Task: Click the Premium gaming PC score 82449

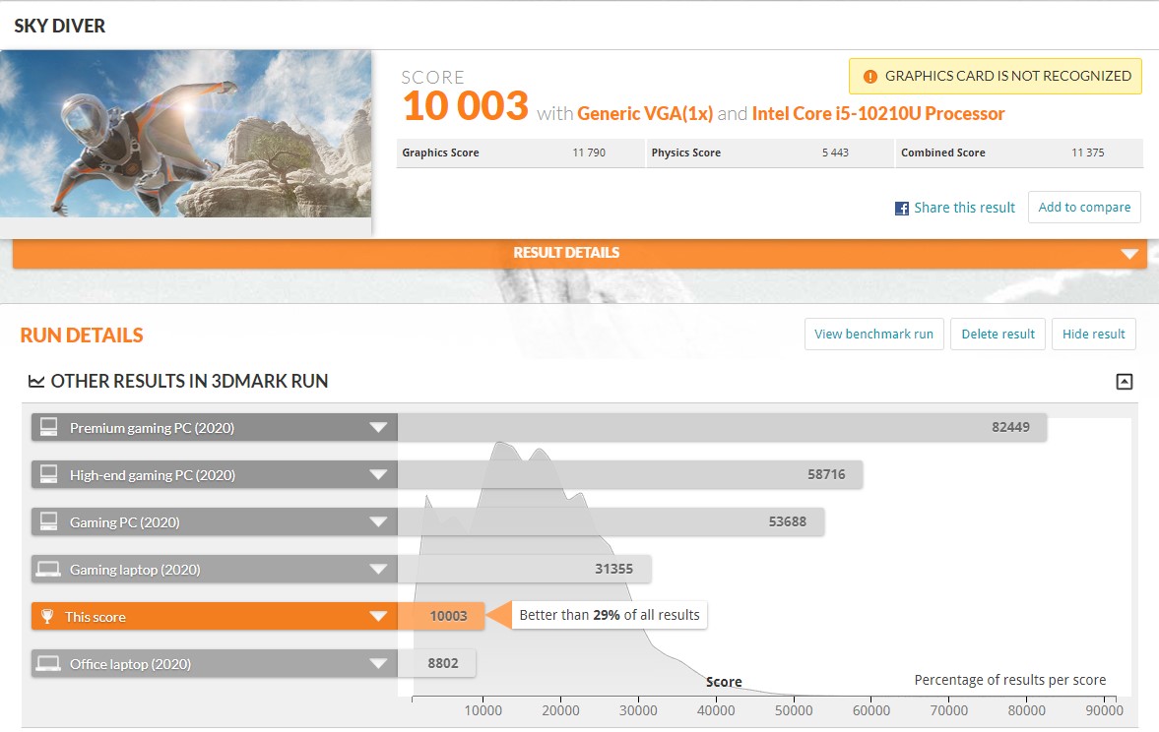Action: [1010, 427]
